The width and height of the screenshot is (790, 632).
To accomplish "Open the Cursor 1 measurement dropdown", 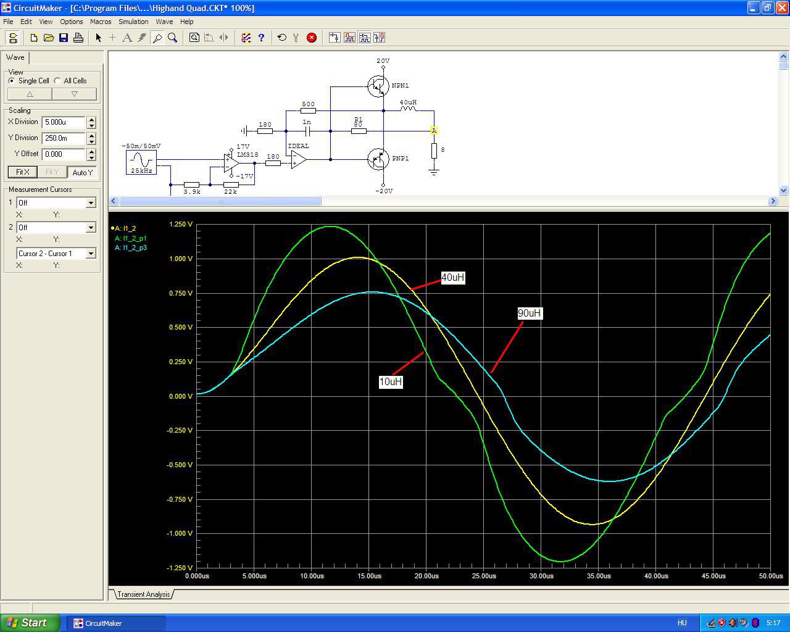I will click(x=91, y=203).
